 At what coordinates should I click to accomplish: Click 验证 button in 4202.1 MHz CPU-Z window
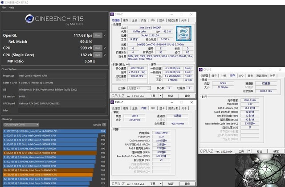coord(259,151)
